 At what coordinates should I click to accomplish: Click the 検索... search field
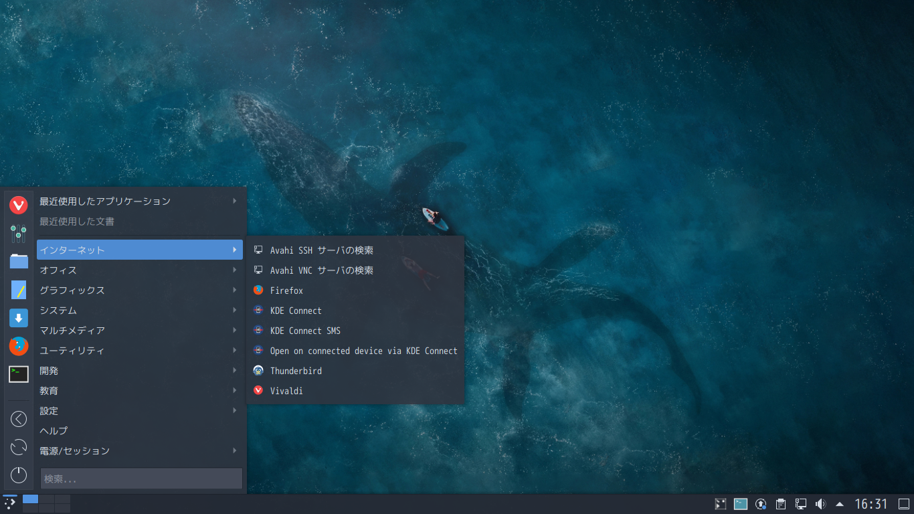click(141, 479)
